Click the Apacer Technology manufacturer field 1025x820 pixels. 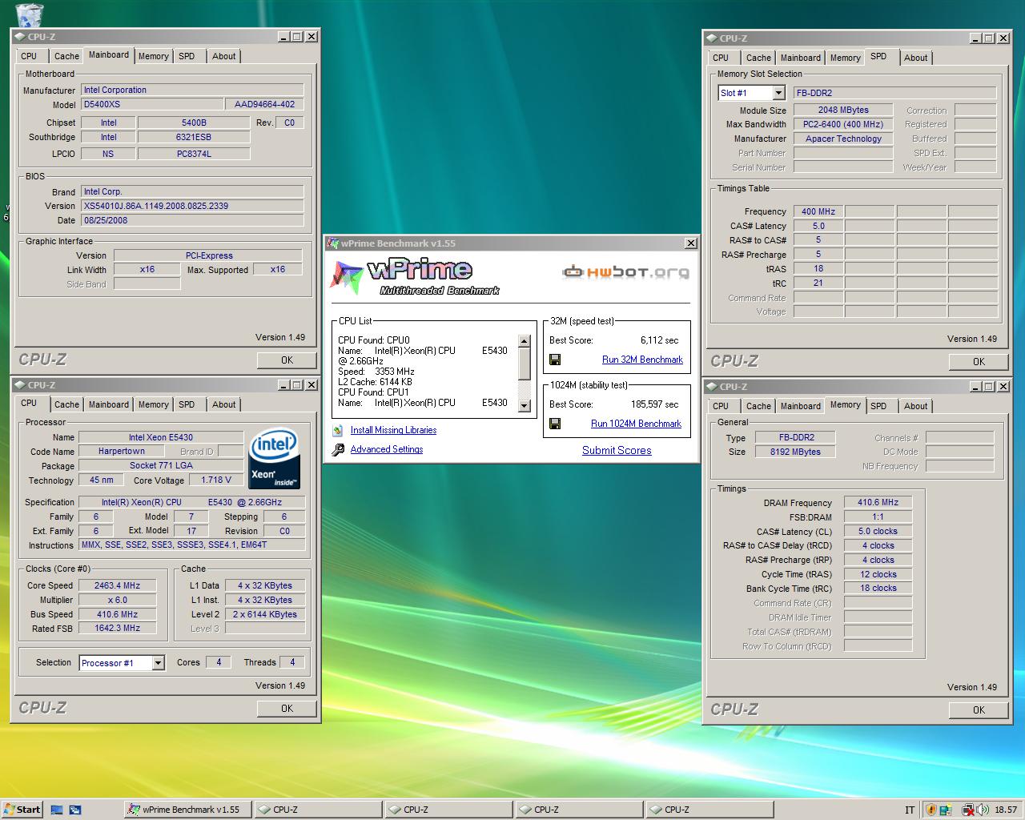coord(843,139)
